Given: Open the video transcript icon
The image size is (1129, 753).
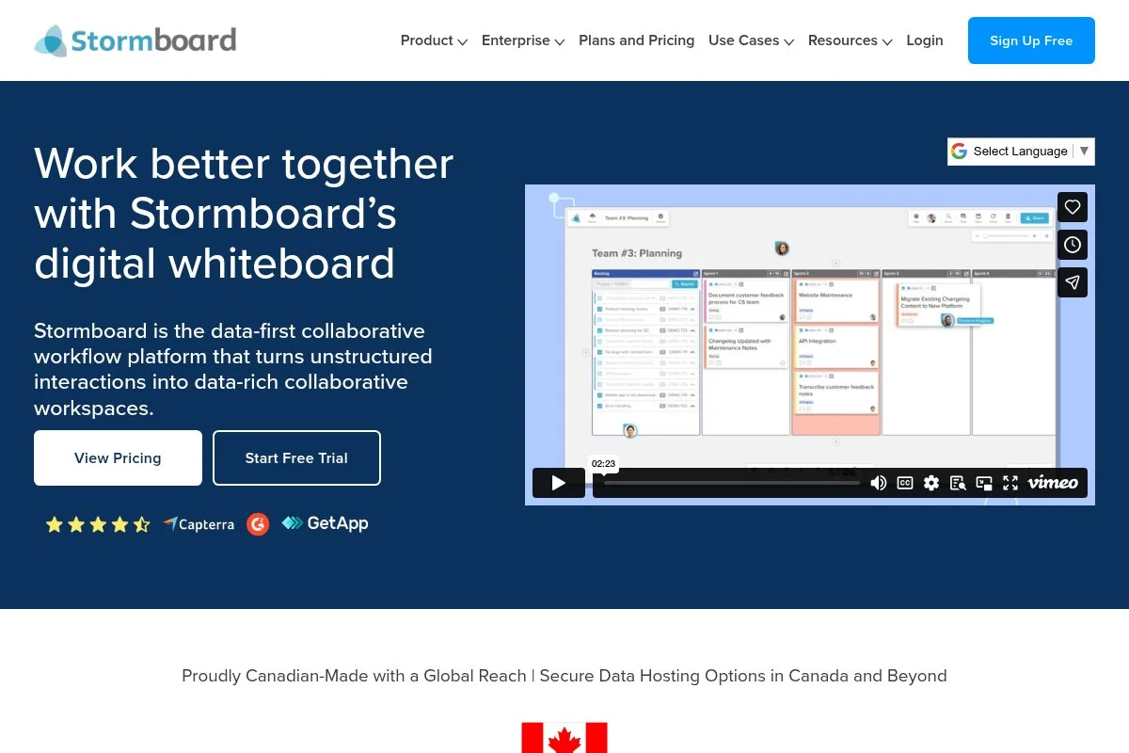Looking at the screenshot, I should point(958,483).
